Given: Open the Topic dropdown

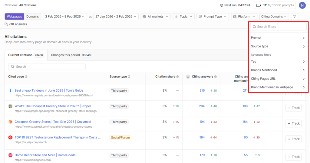Looking at the screenshot, I should (x=183, y=17).
